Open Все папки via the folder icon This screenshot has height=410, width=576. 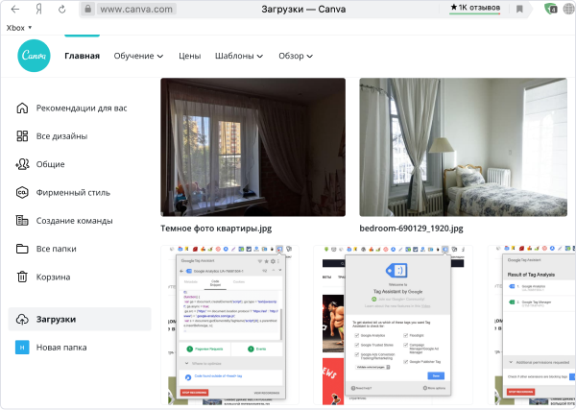[x=22, y=249]
